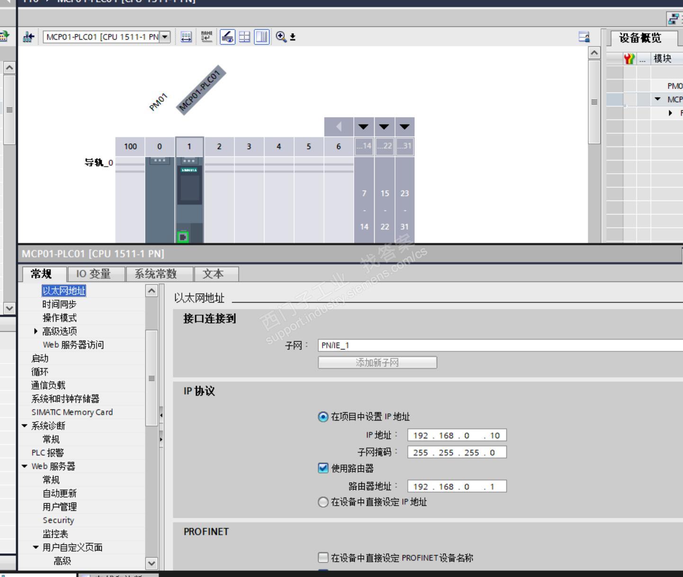Expand the slot 7-14 rack group arrow
The height and width of the screenshot is (577, 683).
pos(363,127)
